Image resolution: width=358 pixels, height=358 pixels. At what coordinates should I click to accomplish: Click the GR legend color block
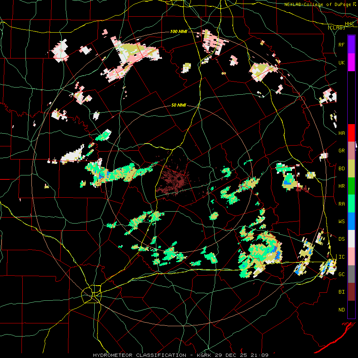351,151
